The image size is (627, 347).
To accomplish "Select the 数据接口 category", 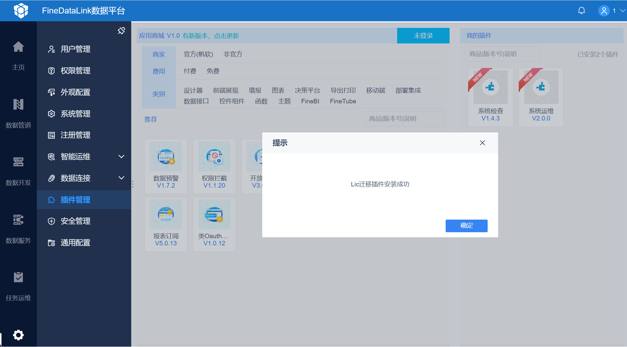I will click(196, 101).
